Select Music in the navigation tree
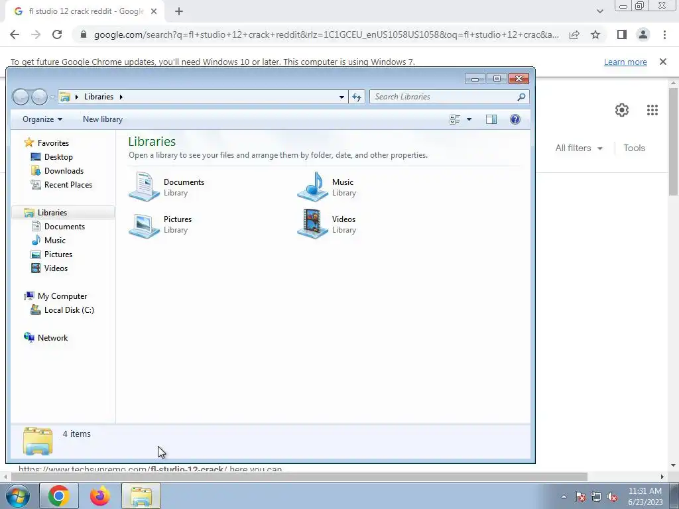This screenshot has height=509, width=679. (x=55, y=241)
